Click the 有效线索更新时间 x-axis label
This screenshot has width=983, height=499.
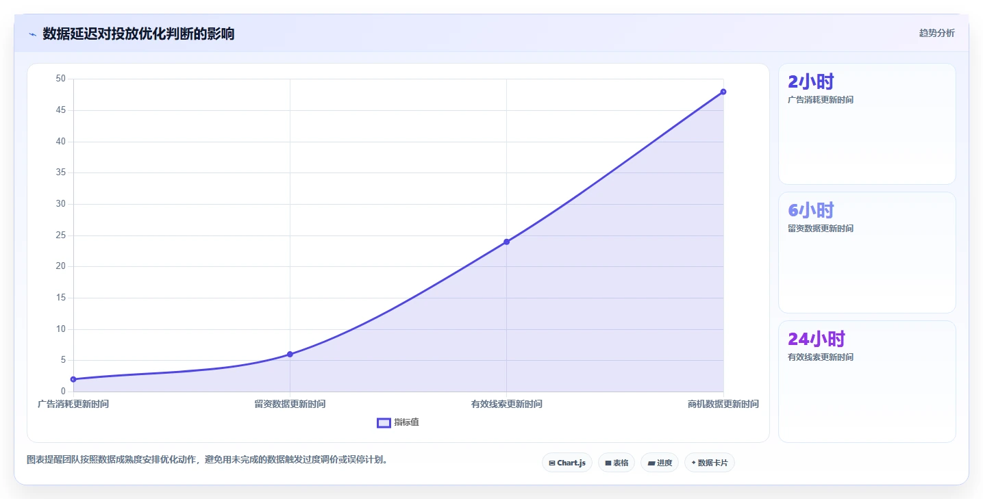[x=506, y=404]
